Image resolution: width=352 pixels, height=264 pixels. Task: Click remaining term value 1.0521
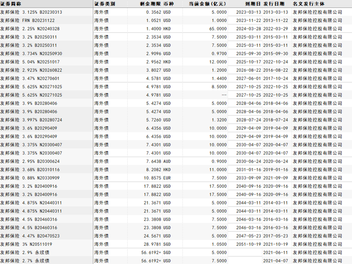tap(153, 20)
